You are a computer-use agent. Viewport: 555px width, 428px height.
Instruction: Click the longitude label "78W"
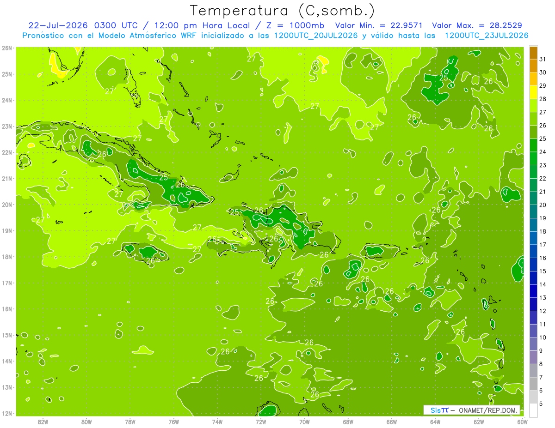[130, 422]
